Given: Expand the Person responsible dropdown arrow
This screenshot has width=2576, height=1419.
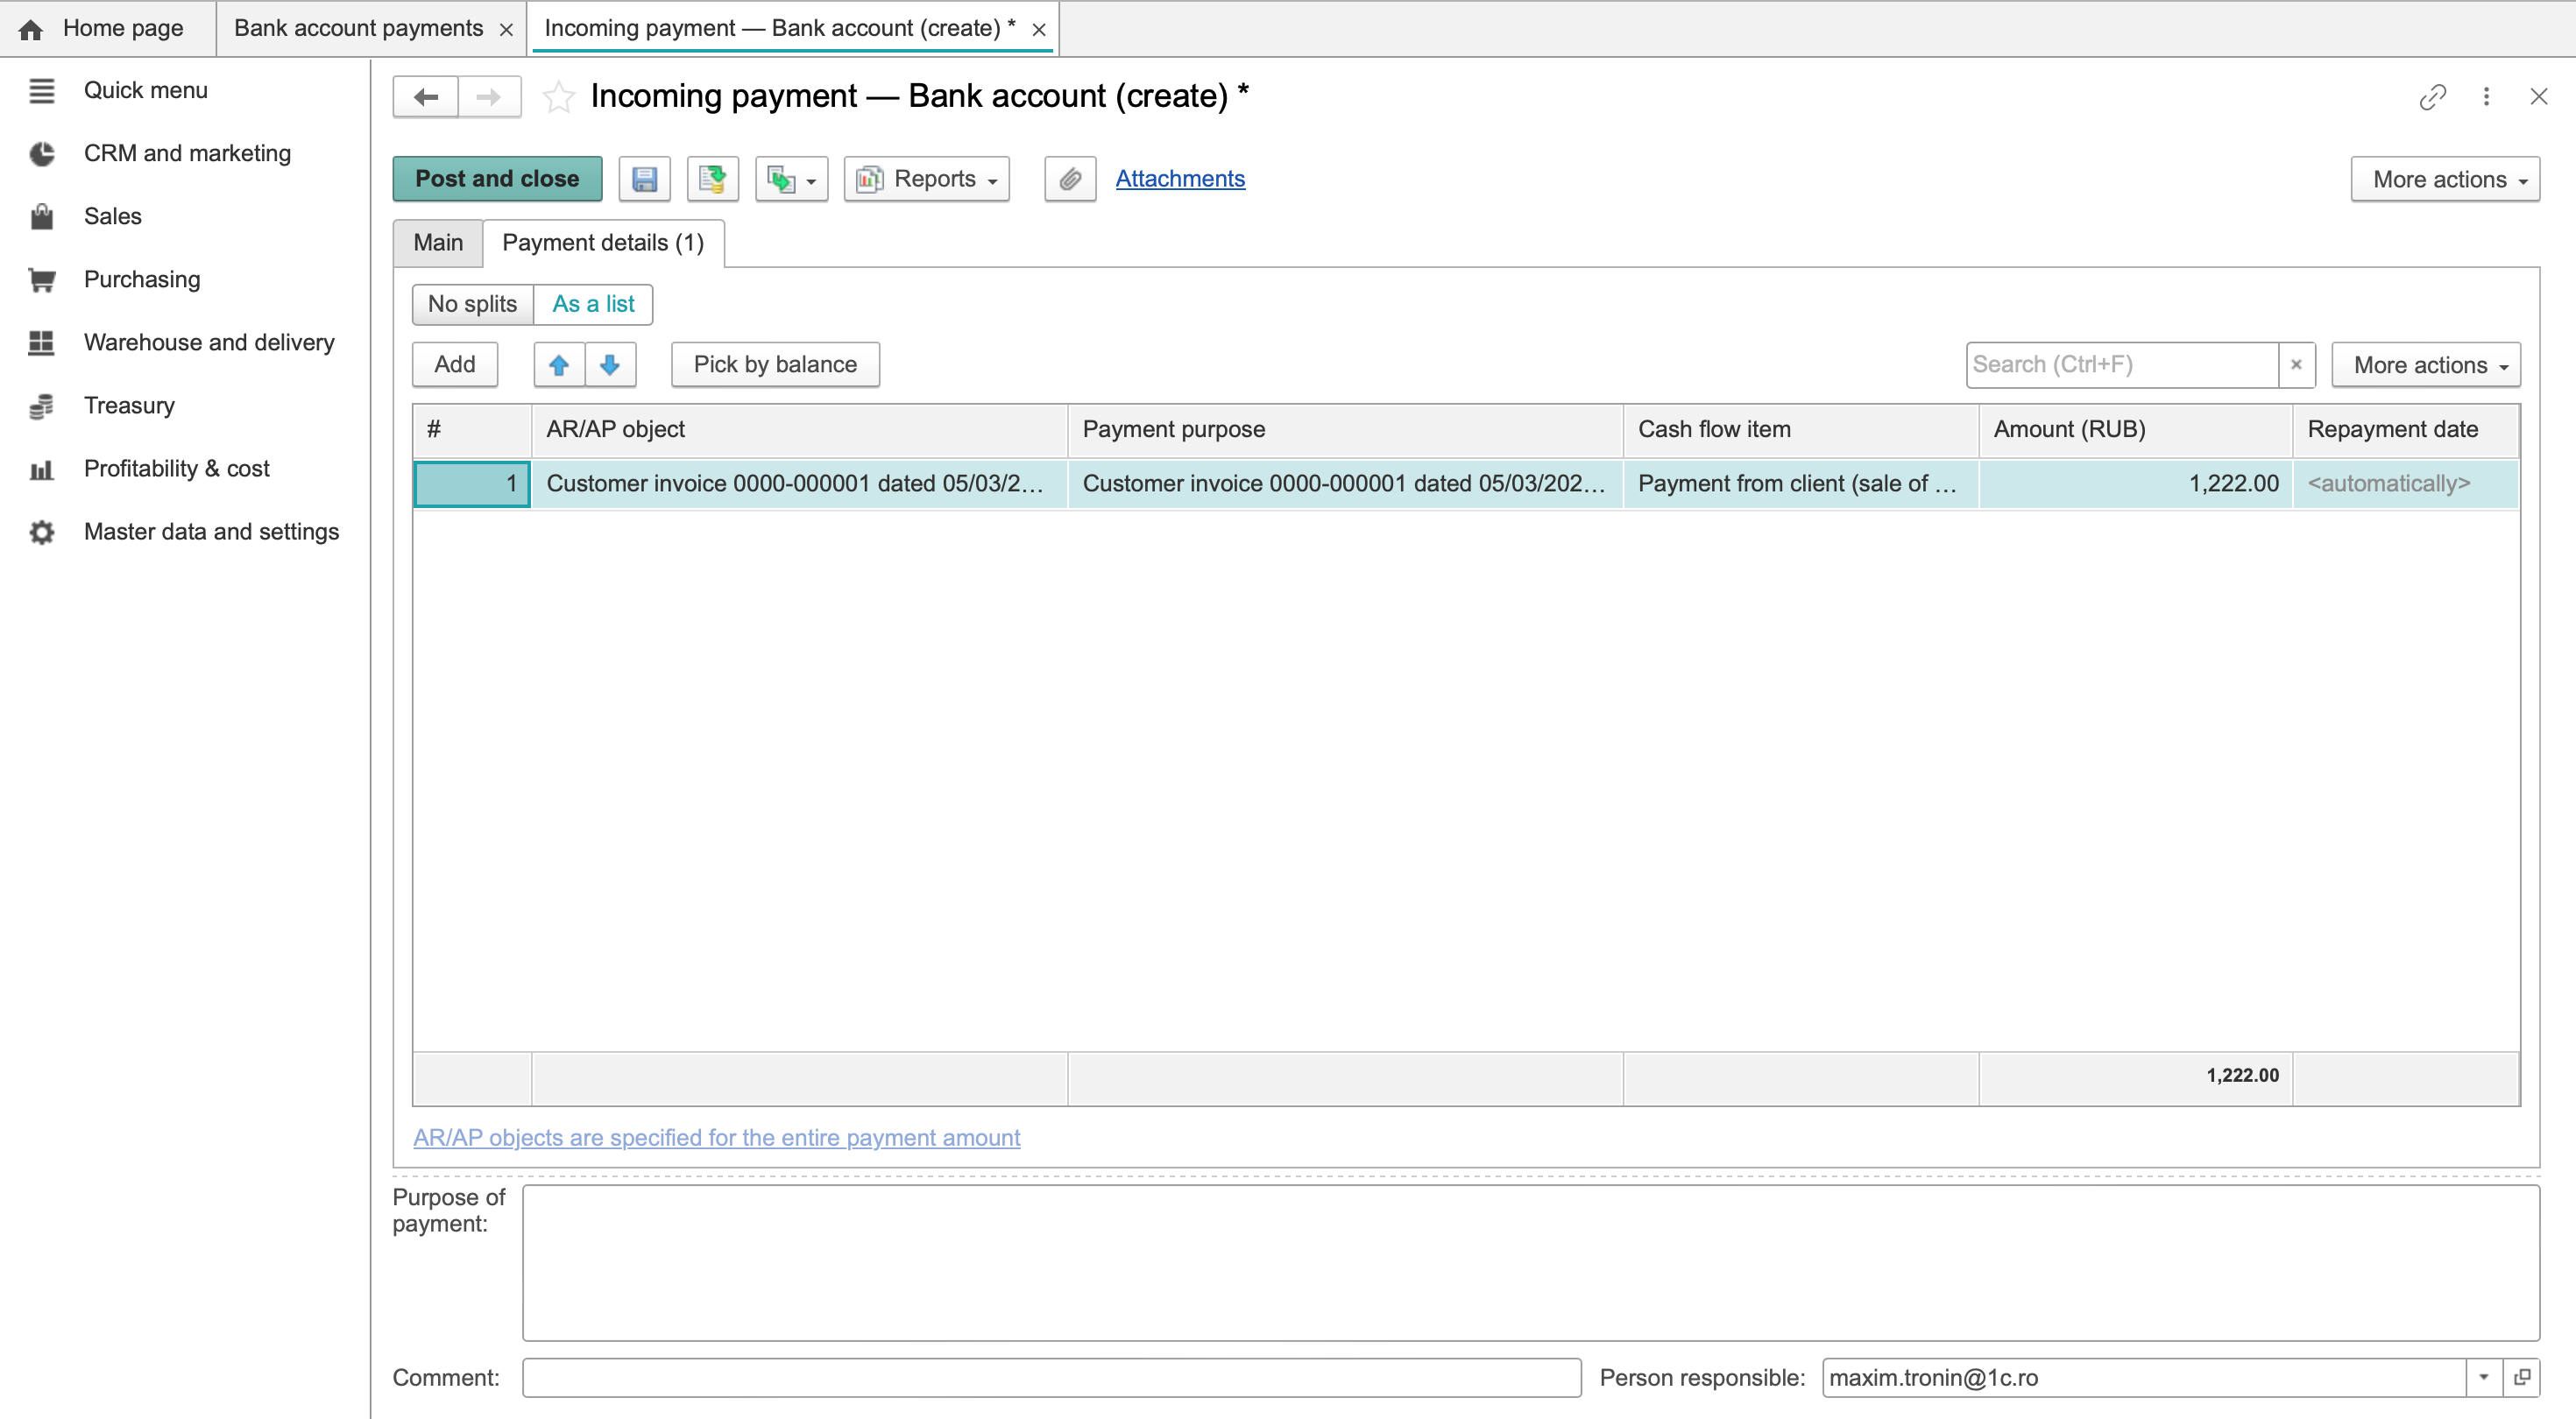Looking at the screenshot, I should tap(2483, 1377).
